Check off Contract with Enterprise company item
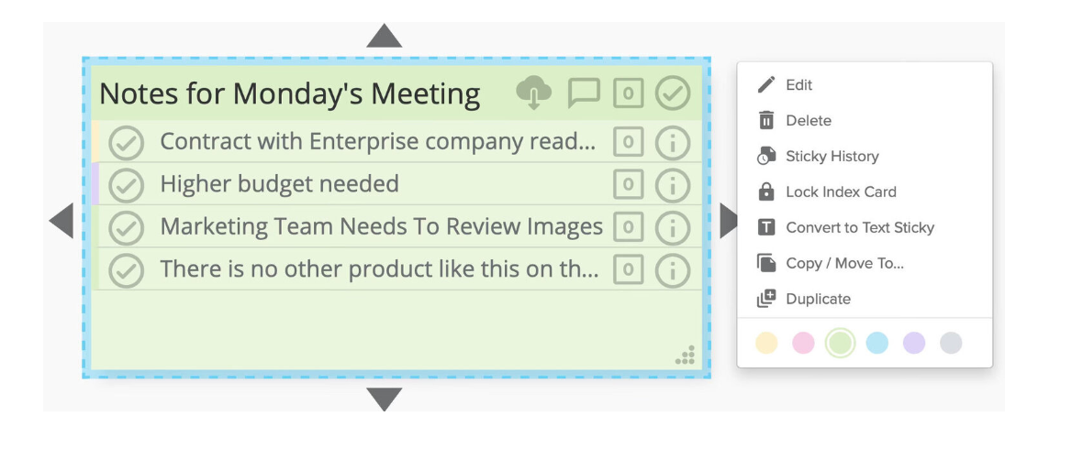This screenshot has height=449, width=1083. pyautogui.click(x=127, y=144)
